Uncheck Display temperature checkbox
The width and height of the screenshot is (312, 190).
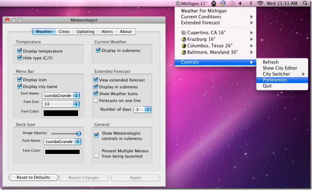coord(20,51)
